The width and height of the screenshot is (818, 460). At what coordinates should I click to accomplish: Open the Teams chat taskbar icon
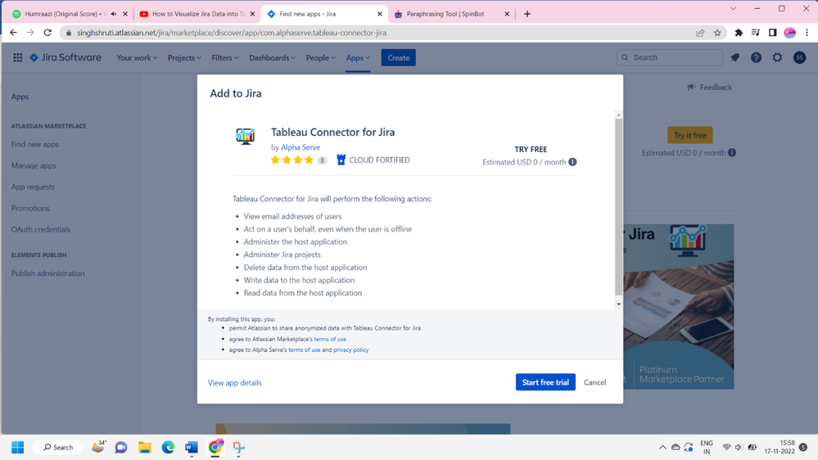click(x=121, y=448)
